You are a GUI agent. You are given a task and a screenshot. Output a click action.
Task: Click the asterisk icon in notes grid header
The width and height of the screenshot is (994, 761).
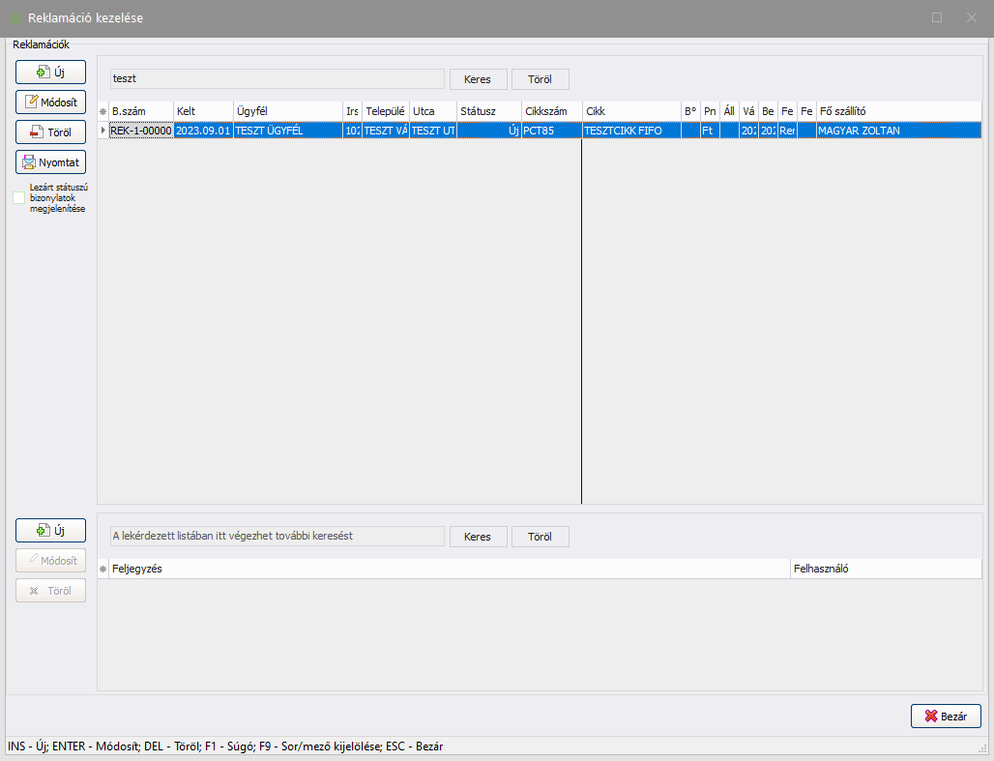(x=103, y=570)
